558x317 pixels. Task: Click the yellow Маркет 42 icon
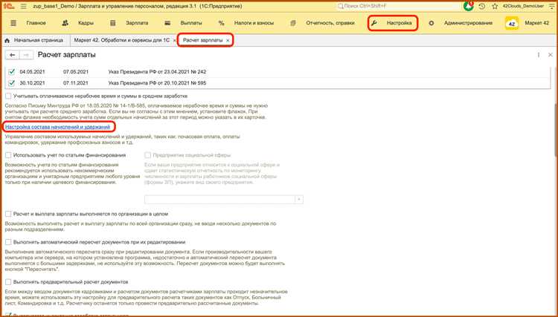[511, 24]
